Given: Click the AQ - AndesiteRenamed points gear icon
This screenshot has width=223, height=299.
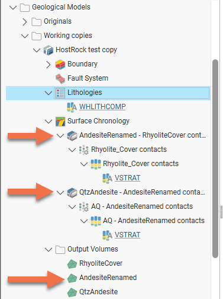Looking at the screenshot, I should click(x=84, y=206).
